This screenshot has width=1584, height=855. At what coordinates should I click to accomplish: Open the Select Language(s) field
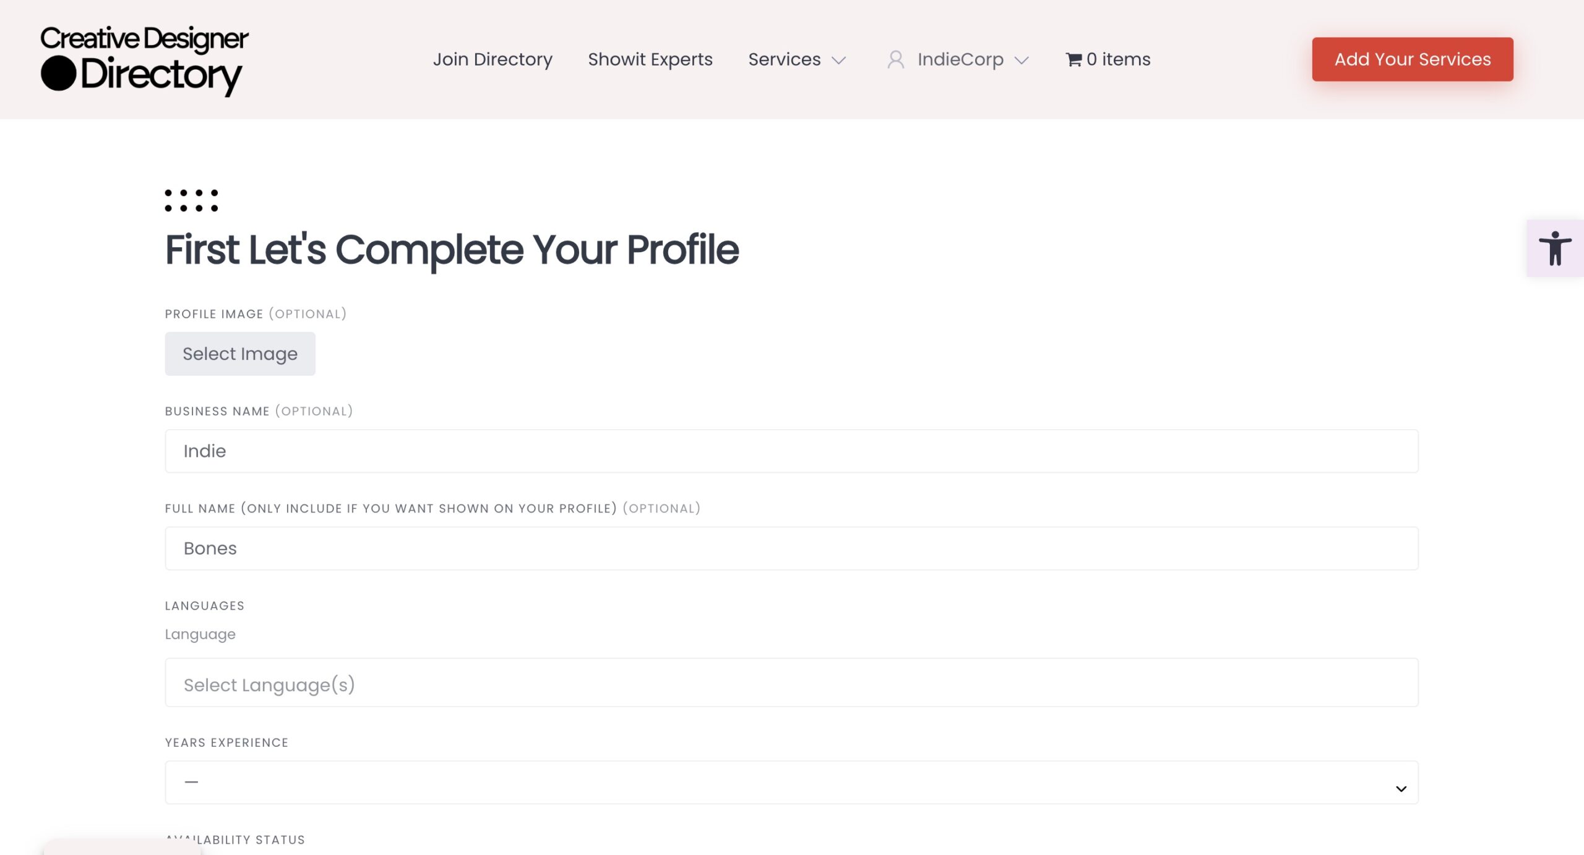791,683
